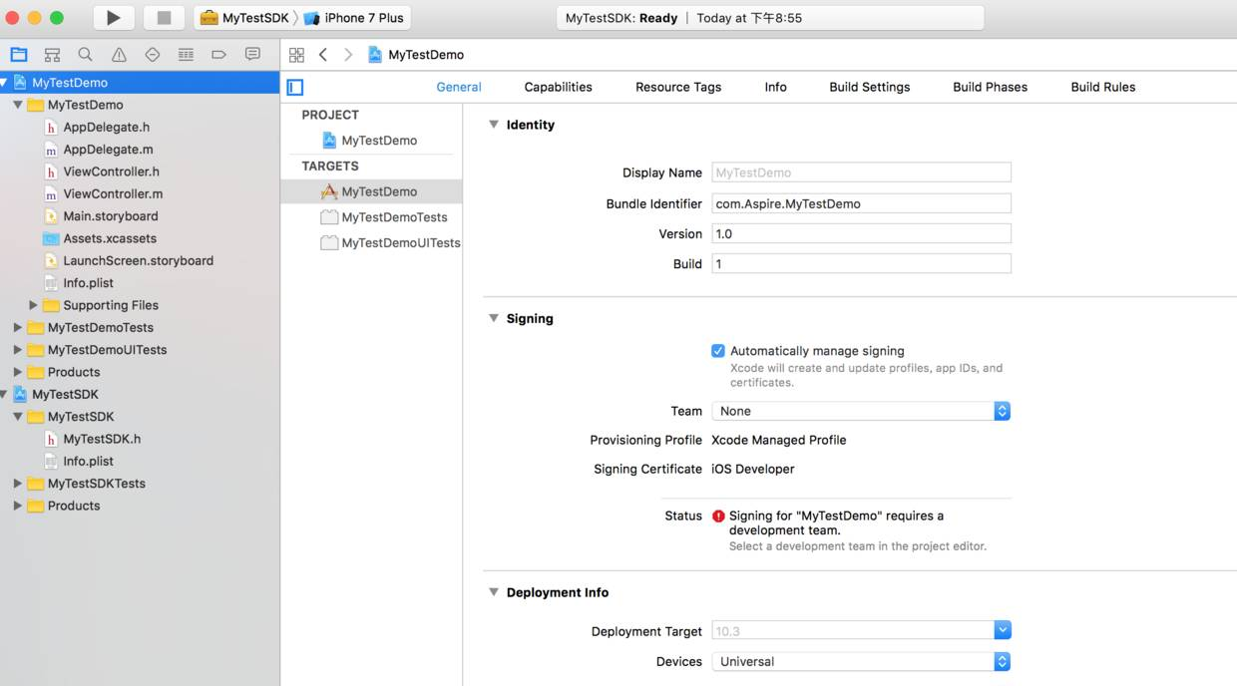The image size is (1237, 686).
Task: Switch to the Capabilities tab
Action: click(559, 87)
